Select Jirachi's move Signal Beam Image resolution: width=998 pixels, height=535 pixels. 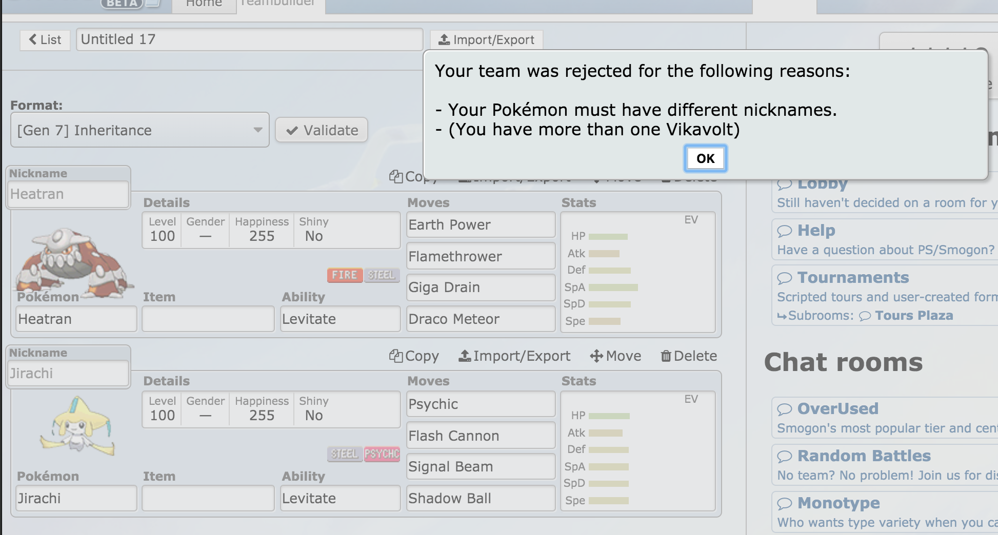(x=481, y=467)
